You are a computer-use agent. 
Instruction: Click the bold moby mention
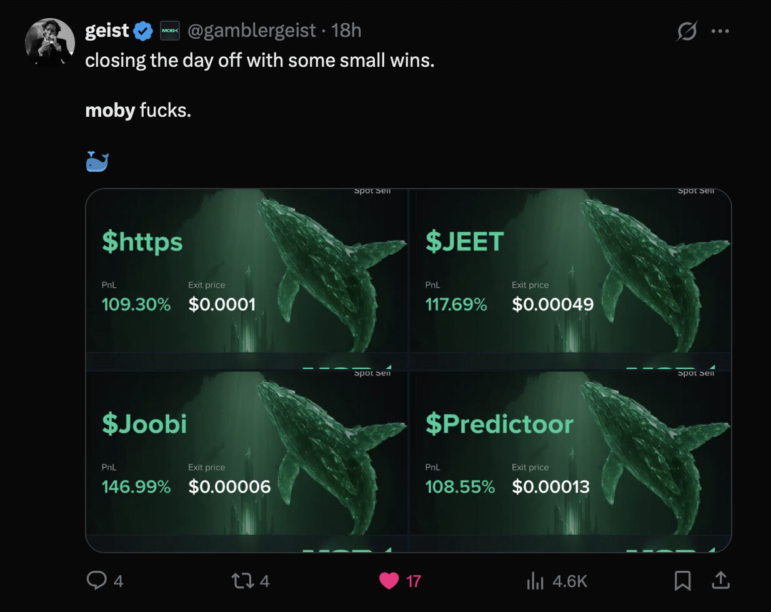[x=110, y=111]
